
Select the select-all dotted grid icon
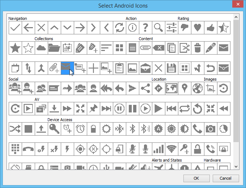(x=184, y=68)
